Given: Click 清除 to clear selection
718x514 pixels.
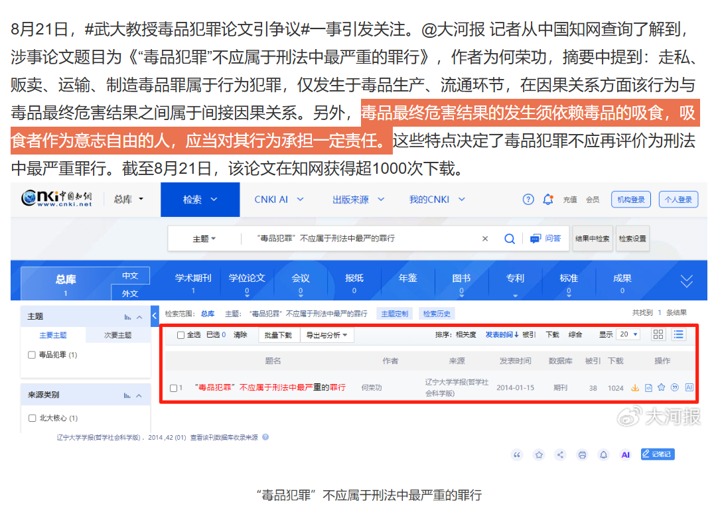Looking at the screenshot, I should click(240, 334).
